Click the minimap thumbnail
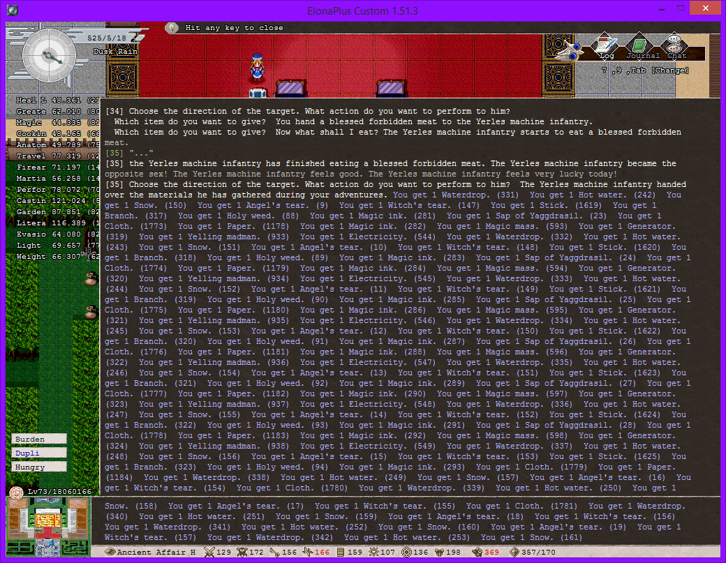 click(x=48, y=527)
